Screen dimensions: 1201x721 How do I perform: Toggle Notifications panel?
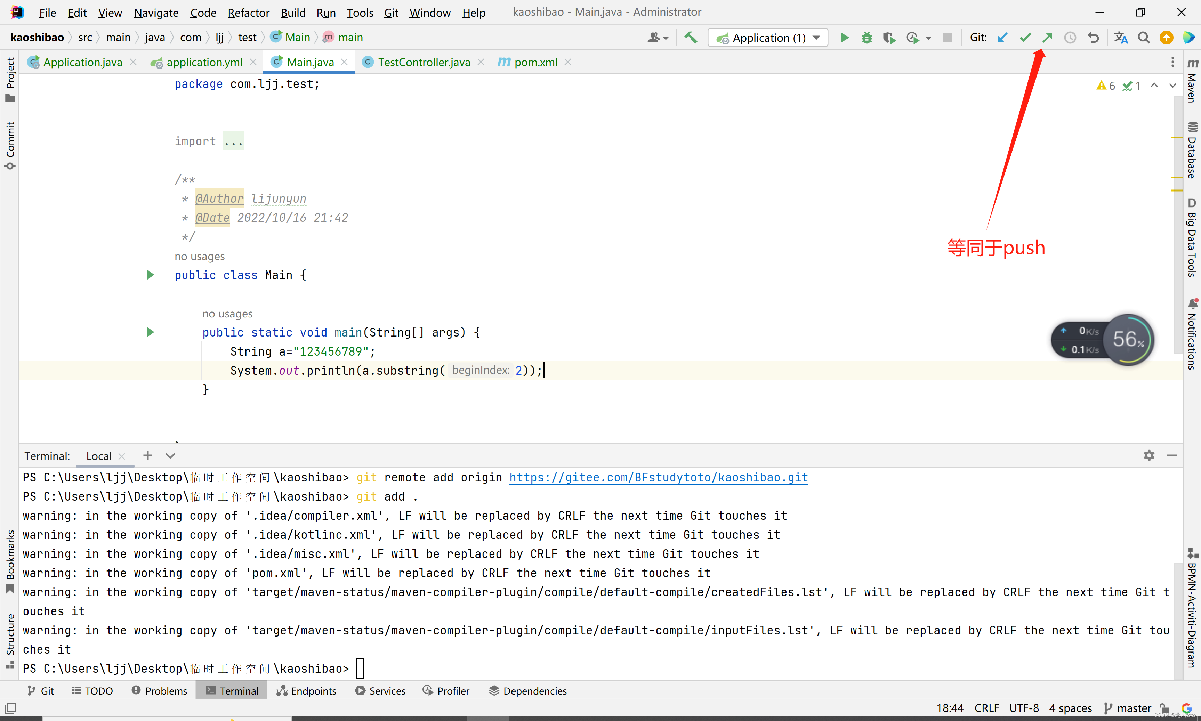(1192, 334)
